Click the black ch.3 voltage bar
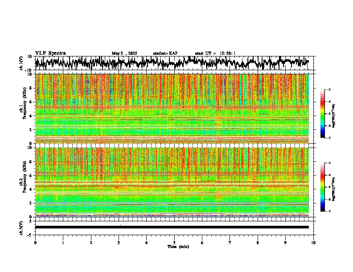 [x=172, y=227]
